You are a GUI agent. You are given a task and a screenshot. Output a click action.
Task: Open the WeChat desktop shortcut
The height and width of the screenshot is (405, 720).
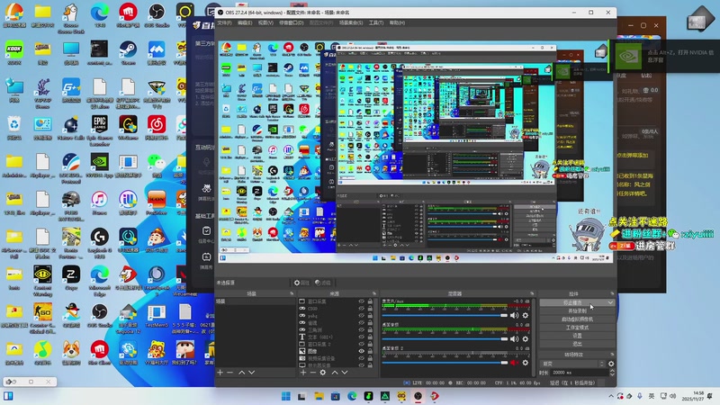pyautogui.click(x=157, y=166)
